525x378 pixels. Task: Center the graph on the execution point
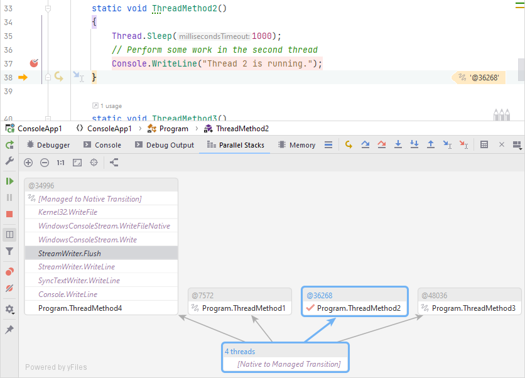pos(93,162)
